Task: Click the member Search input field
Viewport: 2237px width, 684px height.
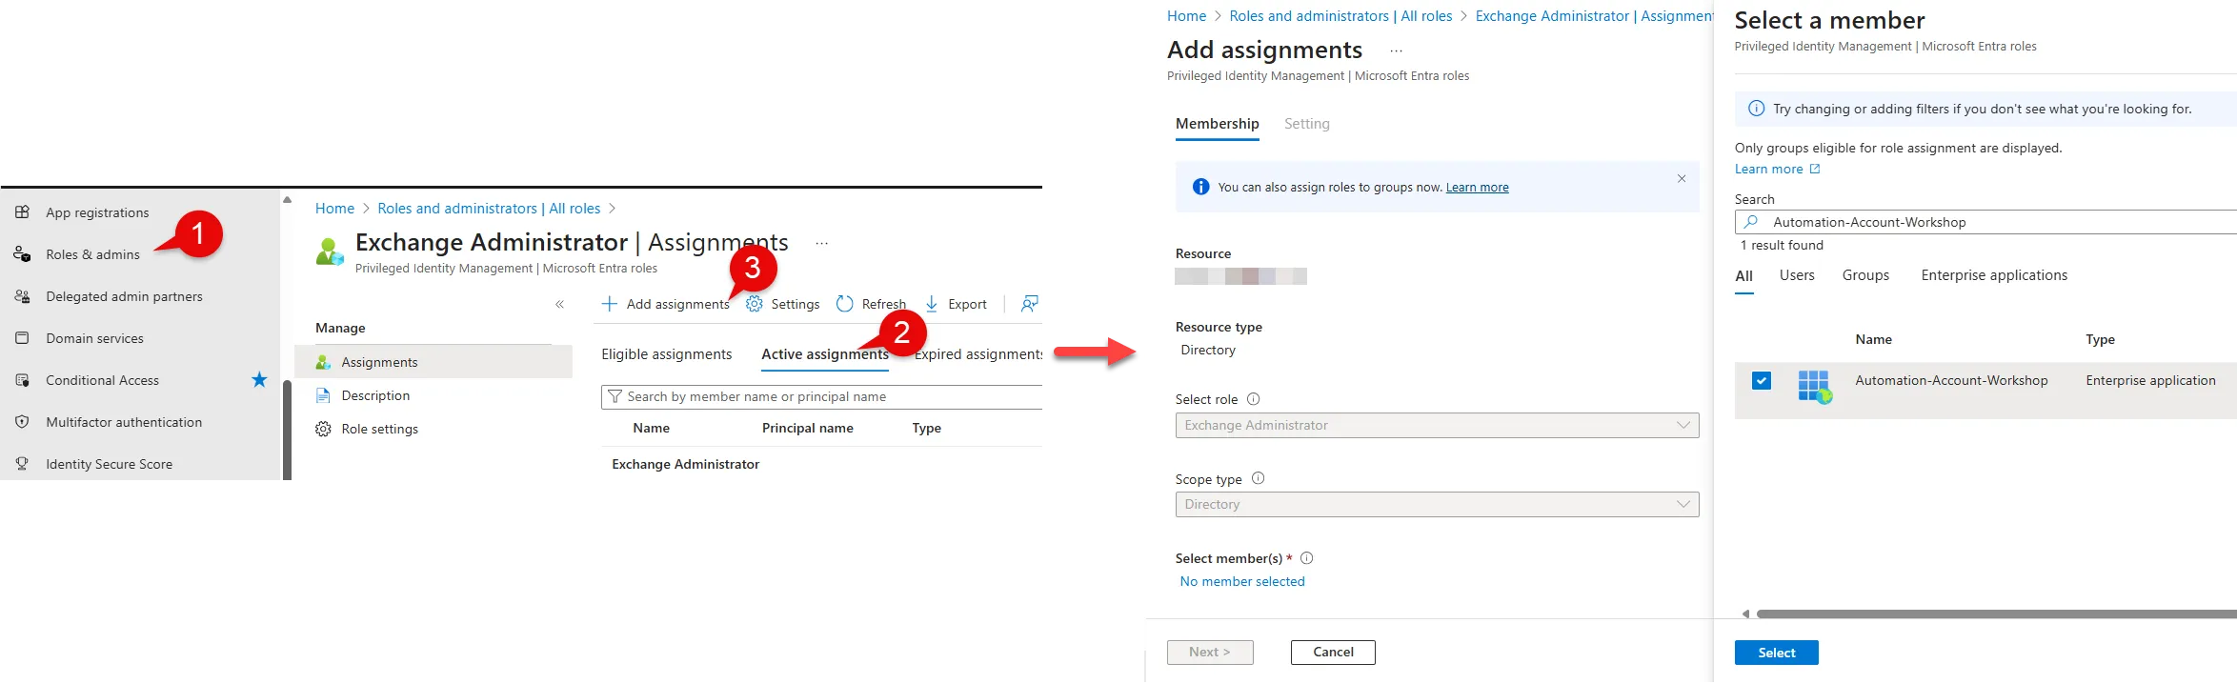Action: click(1985, 222)
